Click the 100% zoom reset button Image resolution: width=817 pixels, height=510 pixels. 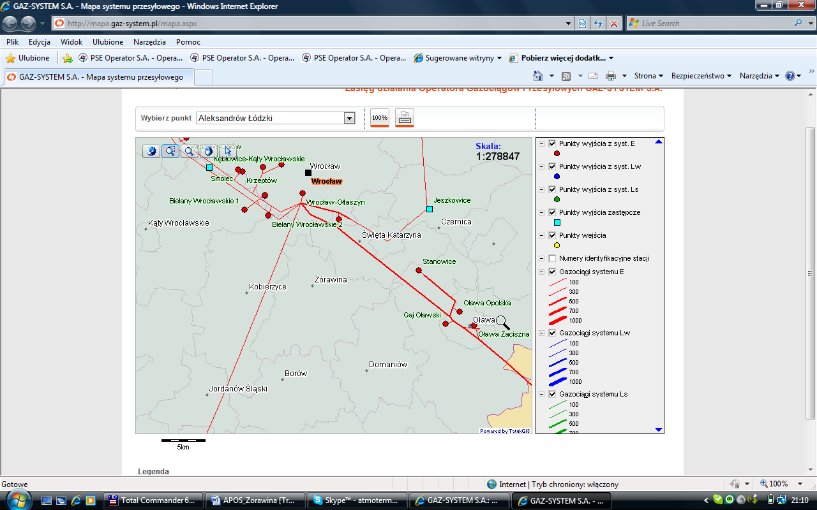(380, 117)
